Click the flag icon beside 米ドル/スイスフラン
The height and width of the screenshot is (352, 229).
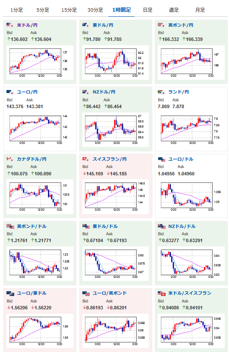point(162,293)
